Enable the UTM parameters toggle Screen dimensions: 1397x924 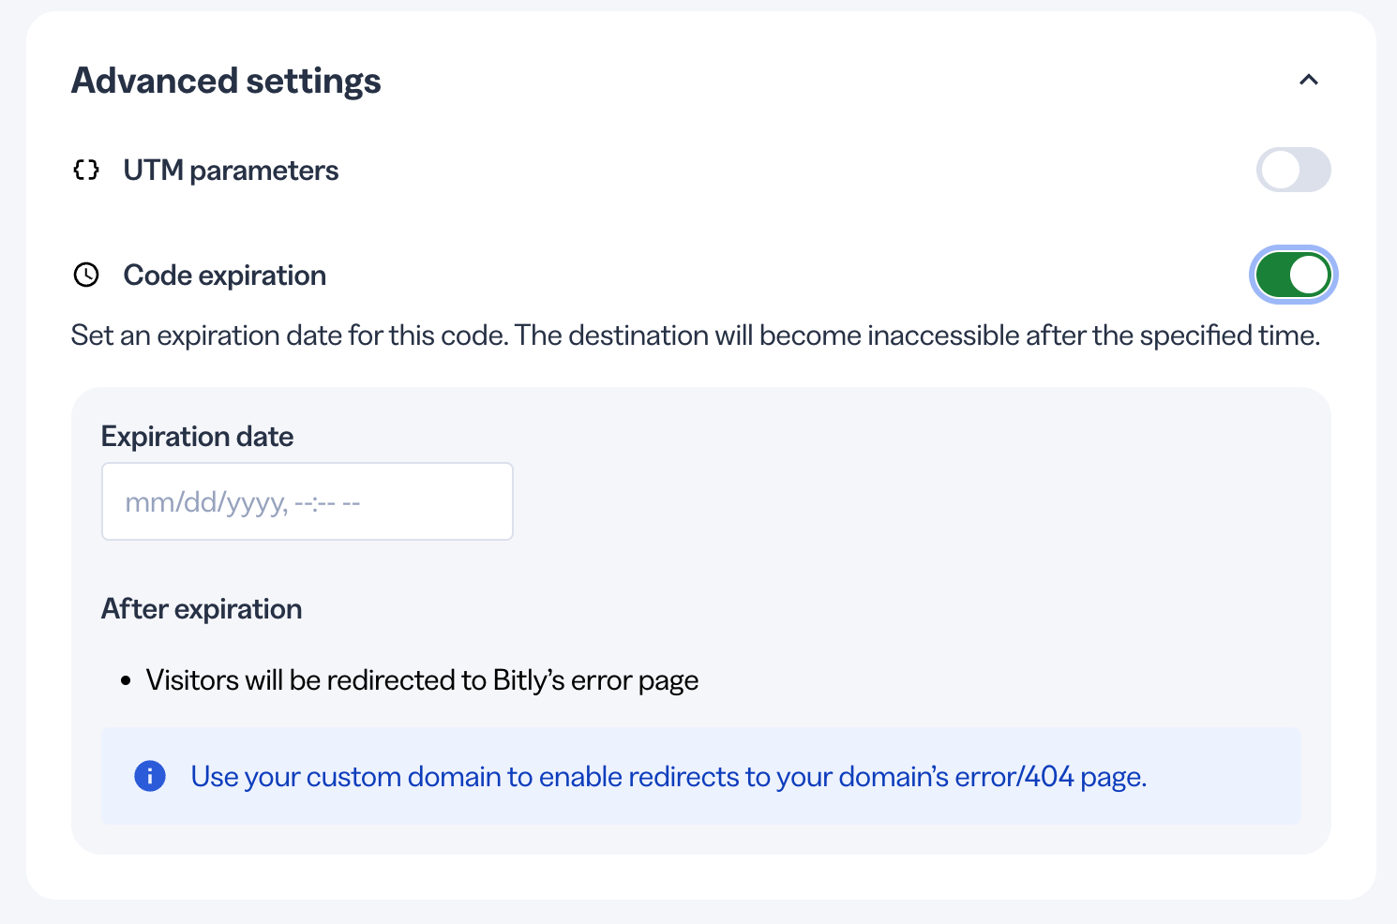1294,170
